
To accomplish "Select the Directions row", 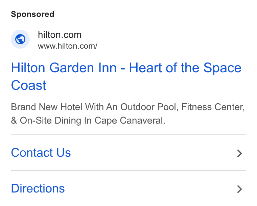I will 128,188.
